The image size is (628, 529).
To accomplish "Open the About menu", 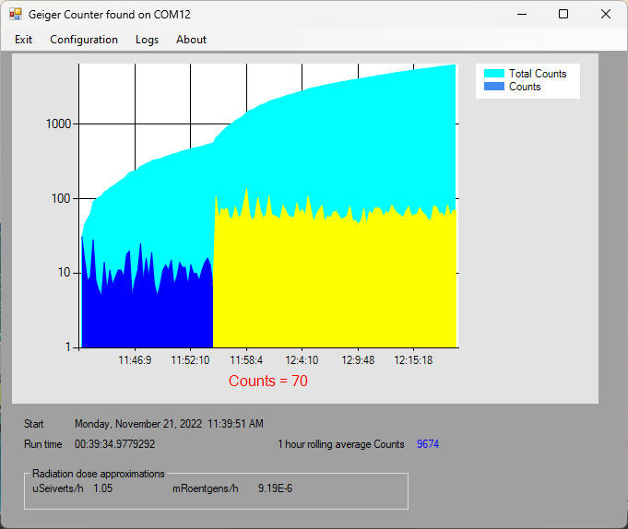I will [191, 40].
